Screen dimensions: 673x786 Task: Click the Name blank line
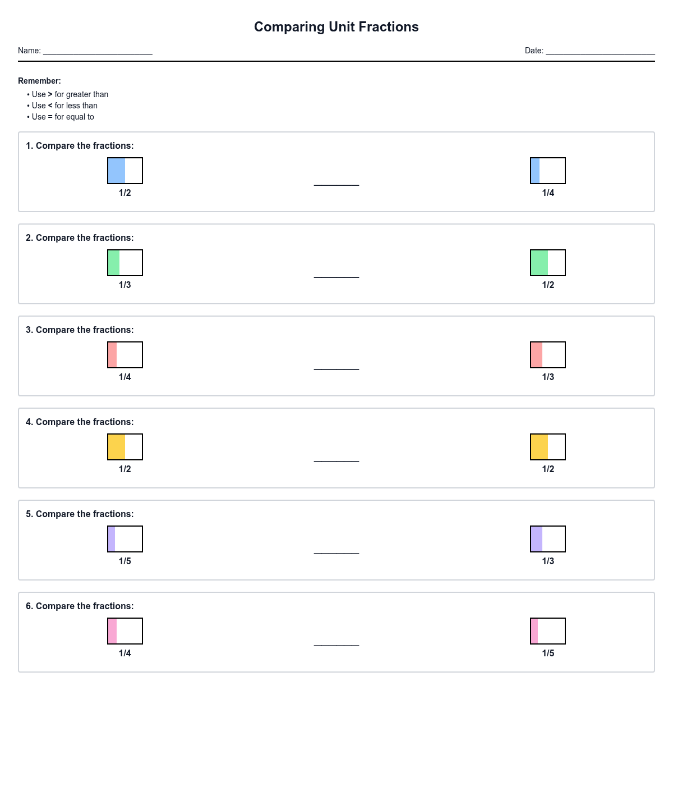tap(98, 51)
